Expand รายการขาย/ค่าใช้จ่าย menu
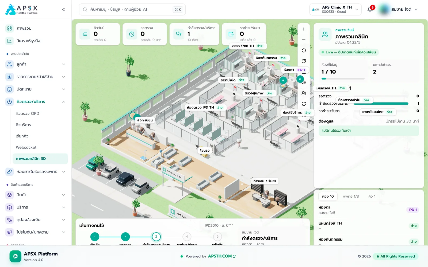Viewport: 428px width, 267px height. (36, 77)
